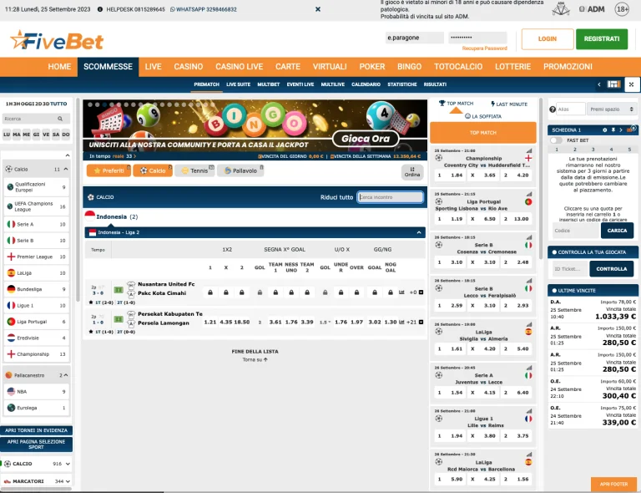641x493 pixels.
Task: Click the CONTROLLA button
Action: 611,269
